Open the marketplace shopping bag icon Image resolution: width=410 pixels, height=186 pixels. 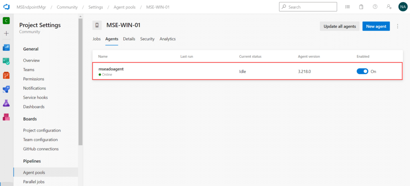point(361,7)
